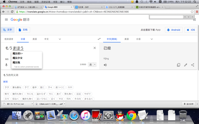Screen dimensions: 199x124
Task: Switch to the 百度搜索 browser tab
Action: pos(119,7)
